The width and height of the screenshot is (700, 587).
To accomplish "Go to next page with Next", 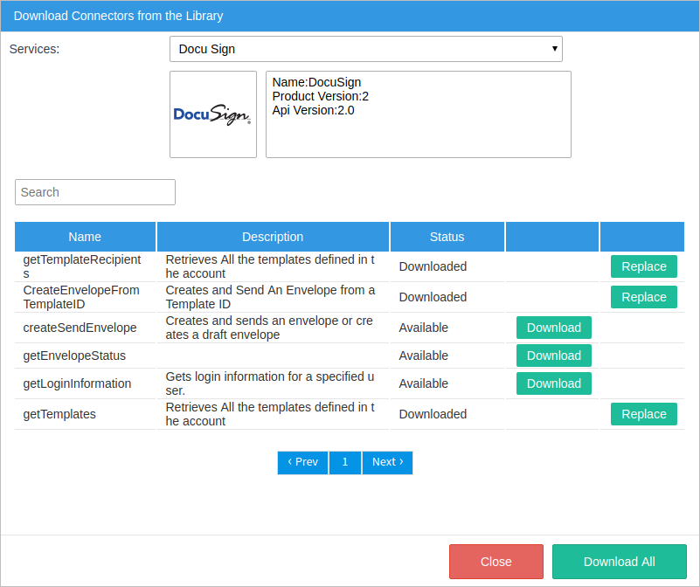I will 387,462.
